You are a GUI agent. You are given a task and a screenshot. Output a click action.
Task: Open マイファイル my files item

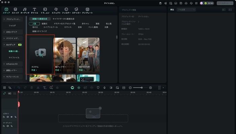click(14, 57)
